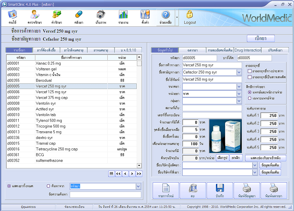Click the พิมพ์ฉลากยา print label button

(x=274, y=190)
